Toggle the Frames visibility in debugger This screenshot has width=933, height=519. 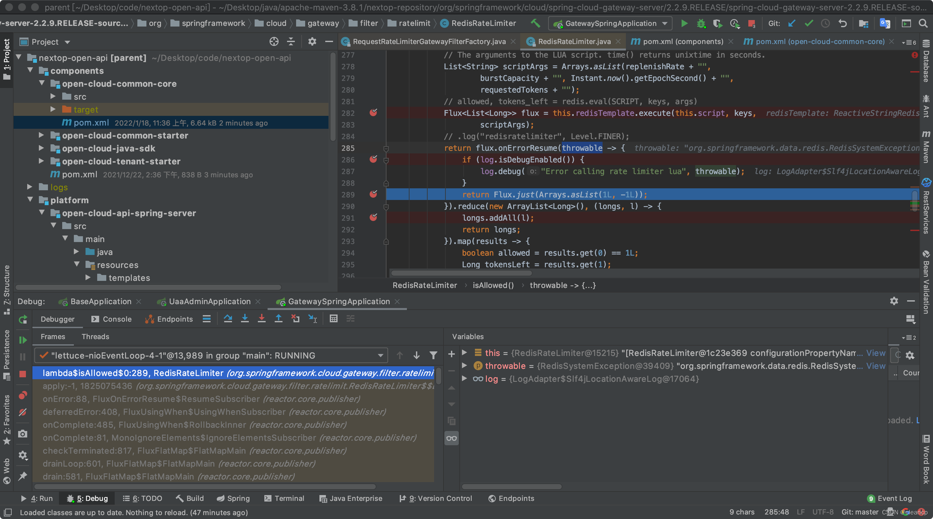click(x=53, y=336)
